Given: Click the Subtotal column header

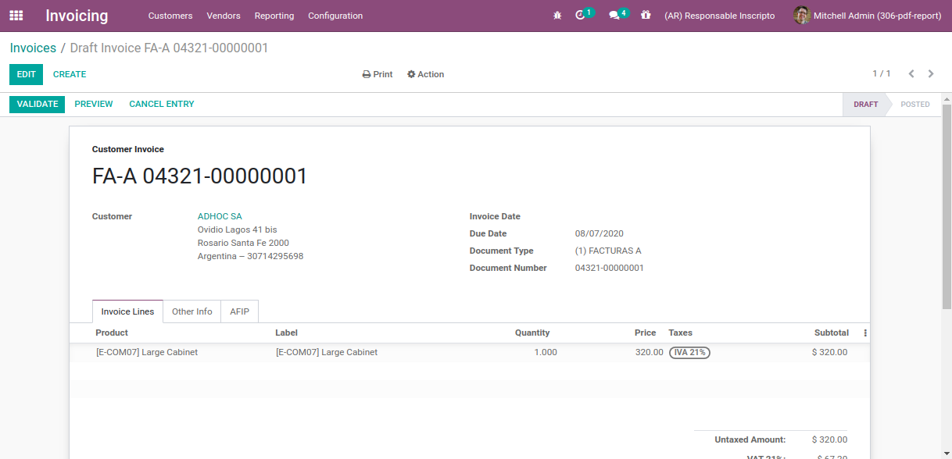Looking at the screenshot, I should pyautogui.click(x=832, y=333).
